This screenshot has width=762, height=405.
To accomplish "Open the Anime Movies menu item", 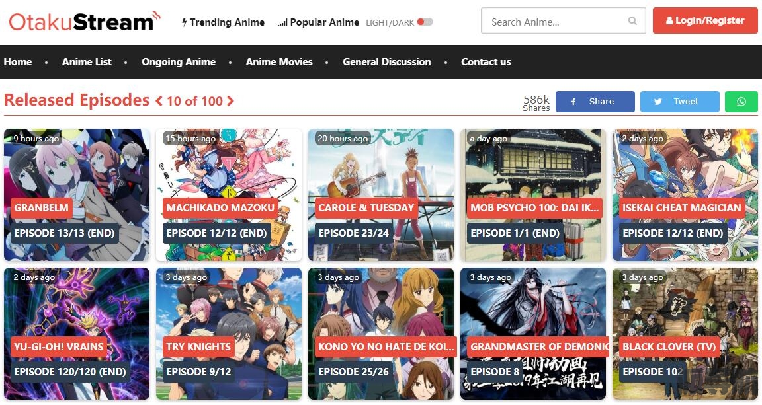I will coord(279,62).
